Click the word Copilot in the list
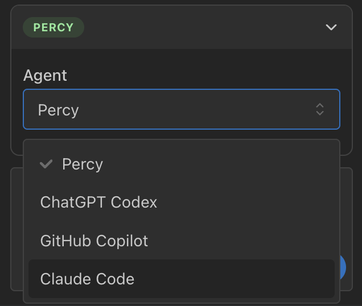 pyautogui.click(x=122, y=241)
